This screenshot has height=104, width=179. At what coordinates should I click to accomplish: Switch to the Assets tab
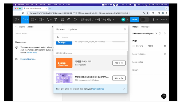pos(30,27)
